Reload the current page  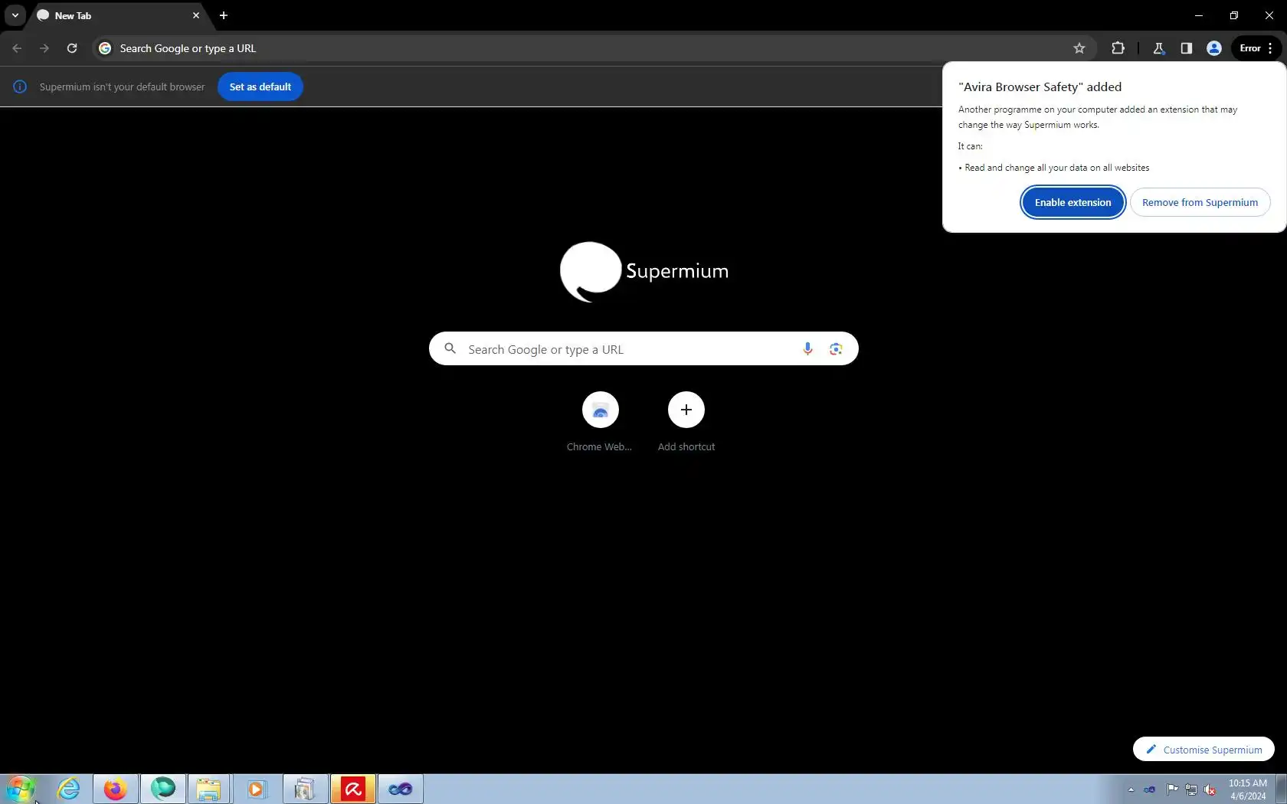click(x=72, y=48)
